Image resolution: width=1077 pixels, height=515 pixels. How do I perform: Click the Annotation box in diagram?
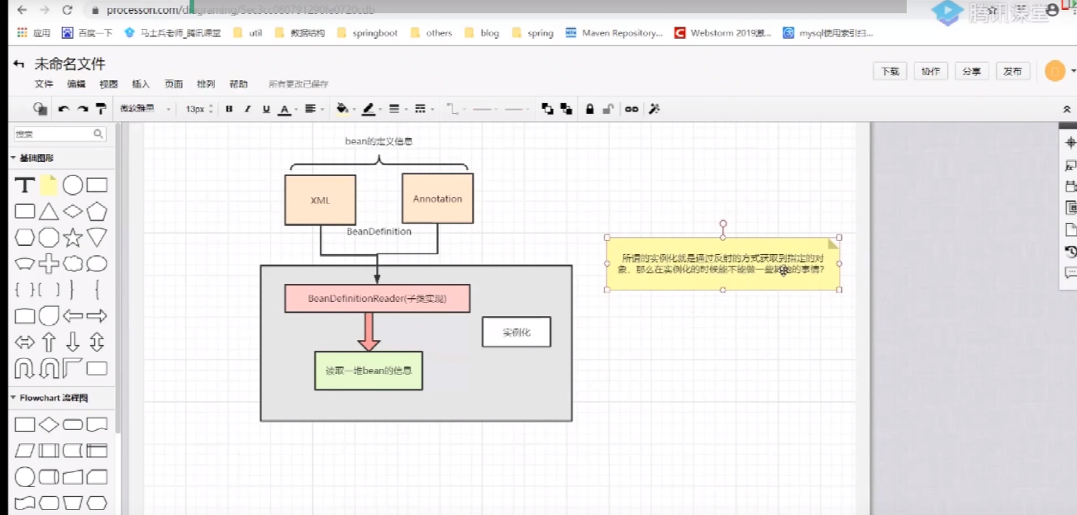pyautogui.click(x=437, y=198)
